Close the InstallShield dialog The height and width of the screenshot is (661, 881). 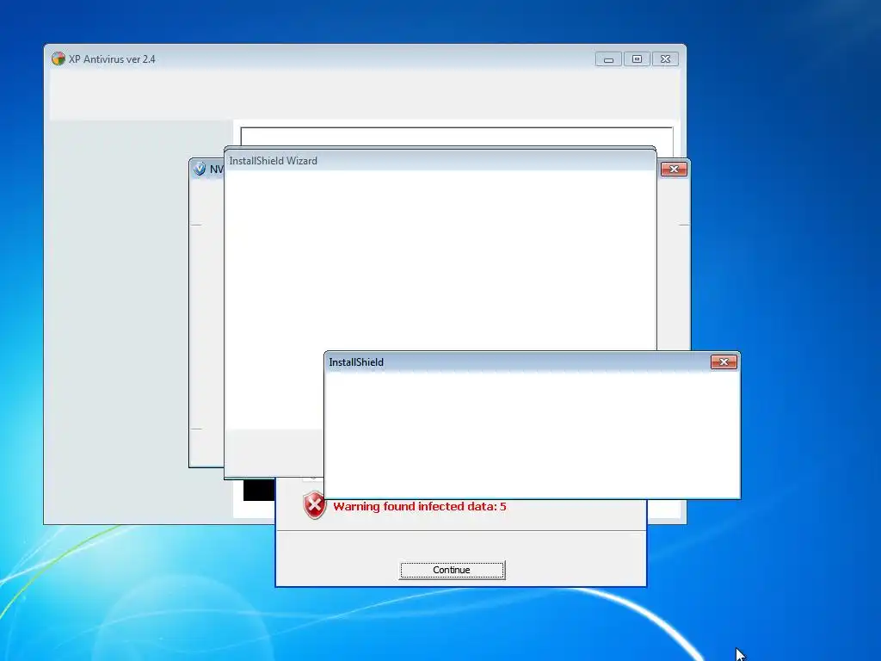[724, 362]
